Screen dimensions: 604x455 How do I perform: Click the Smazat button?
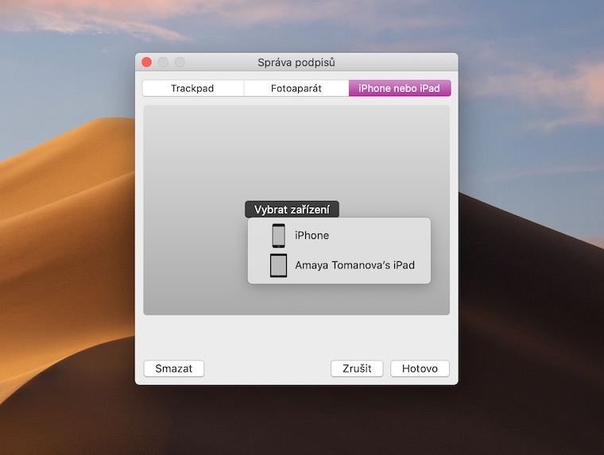(x=174, y=368)
